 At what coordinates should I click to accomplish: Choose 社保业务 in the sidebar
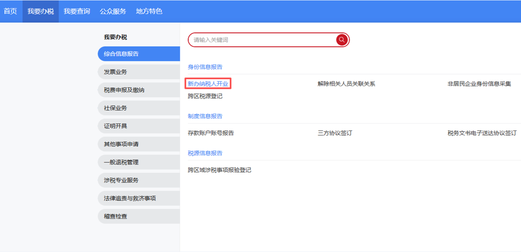click(x=139, y=108)
